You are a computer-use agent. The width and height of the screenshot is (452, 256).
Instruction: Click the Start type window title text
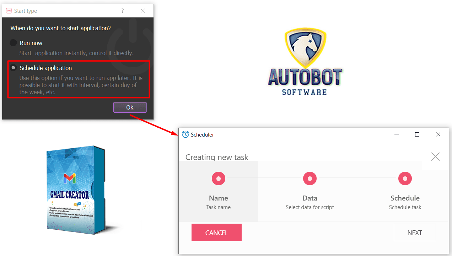click(x=26, y=11)
